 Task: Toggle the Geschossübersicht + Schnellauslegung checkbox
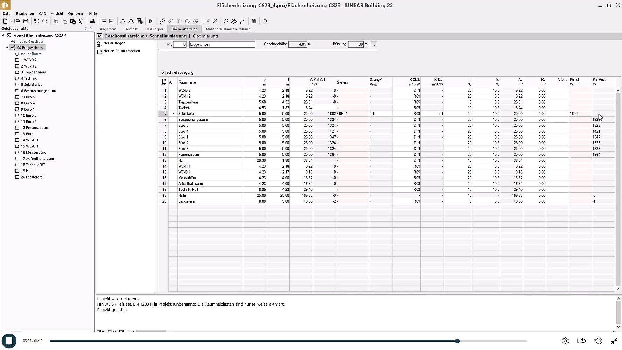(100, 36)
